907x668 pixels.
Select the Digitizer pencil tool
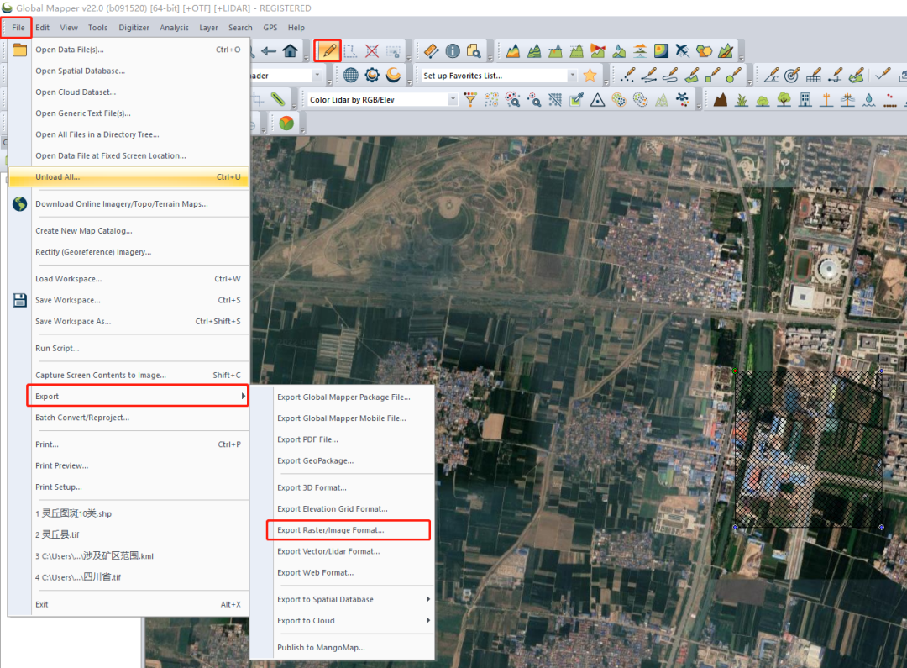coord(328,51)
